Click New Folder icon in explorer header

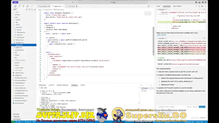tap(29, 10)
